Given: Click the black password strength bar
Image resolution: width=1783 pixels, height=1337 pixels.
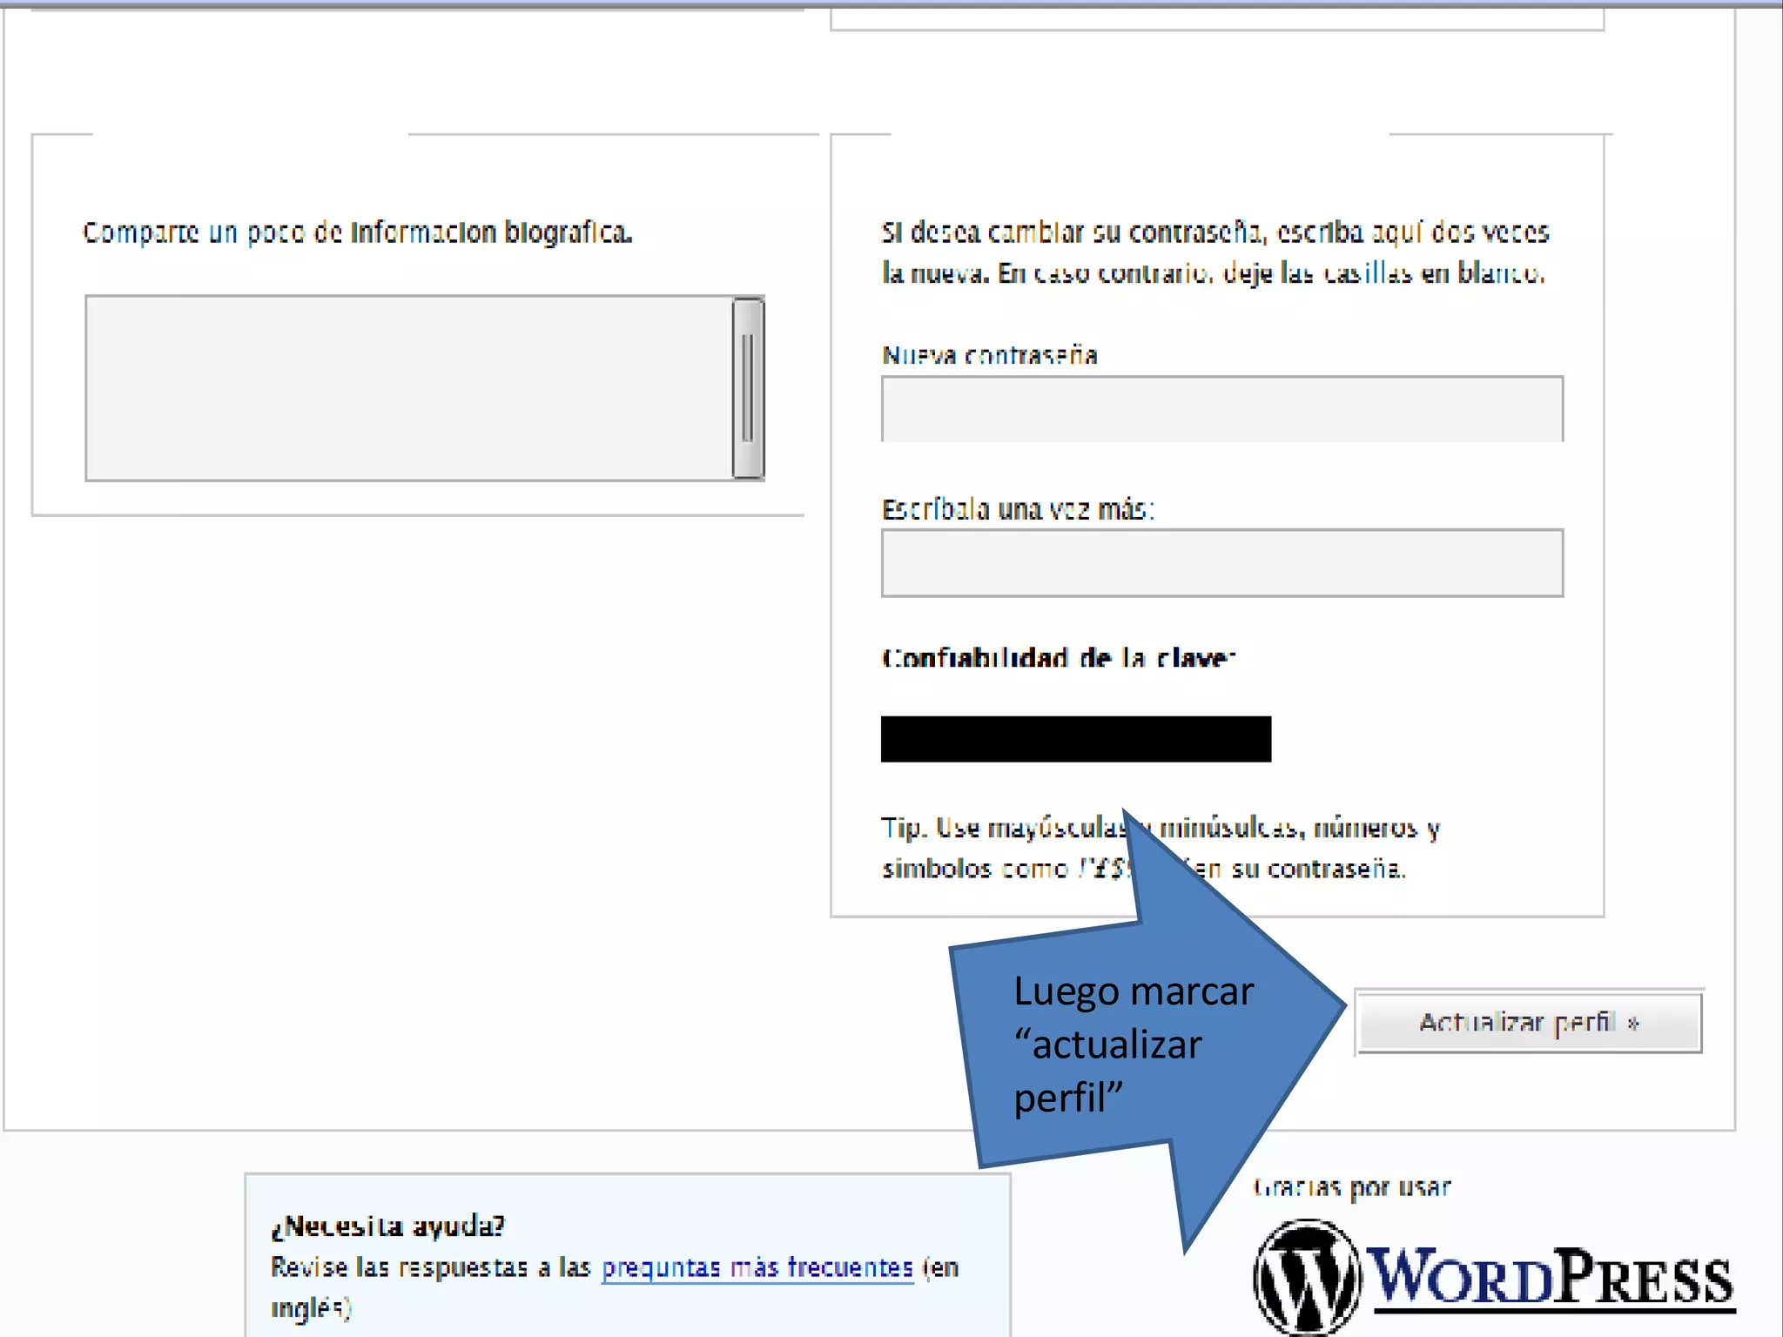Looking at the screenshot, I should (1075, 739).
